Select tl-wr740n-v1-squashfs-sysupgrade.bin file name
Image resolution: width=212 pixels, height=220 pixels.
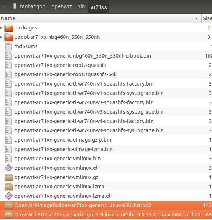pos(89,93)
